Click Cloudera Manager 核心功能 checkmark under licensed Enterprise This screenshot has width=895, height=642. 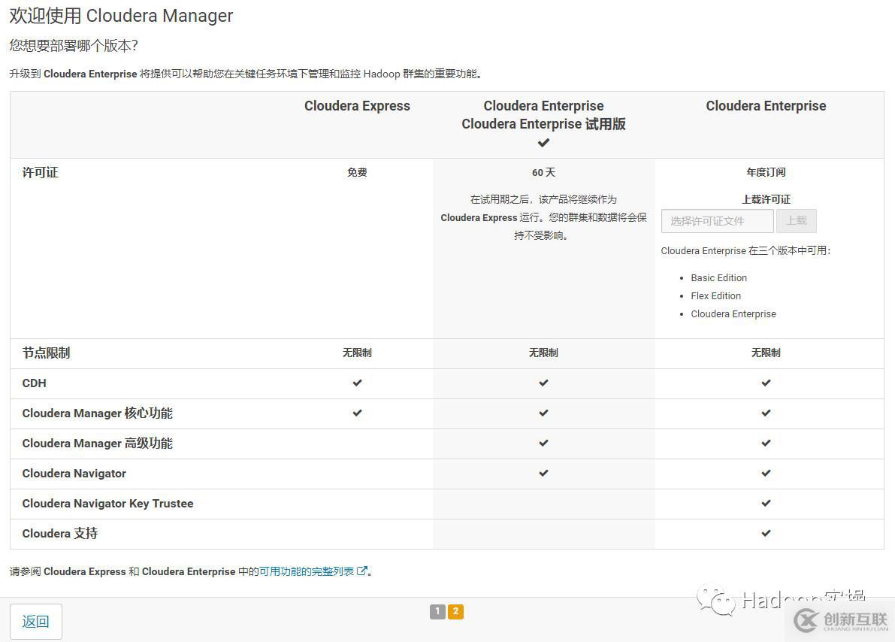[766, 413]
